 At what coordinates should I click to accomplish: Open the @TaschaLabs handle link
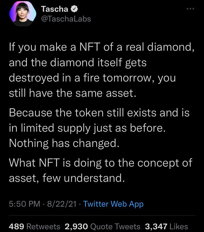pos(66,19)
